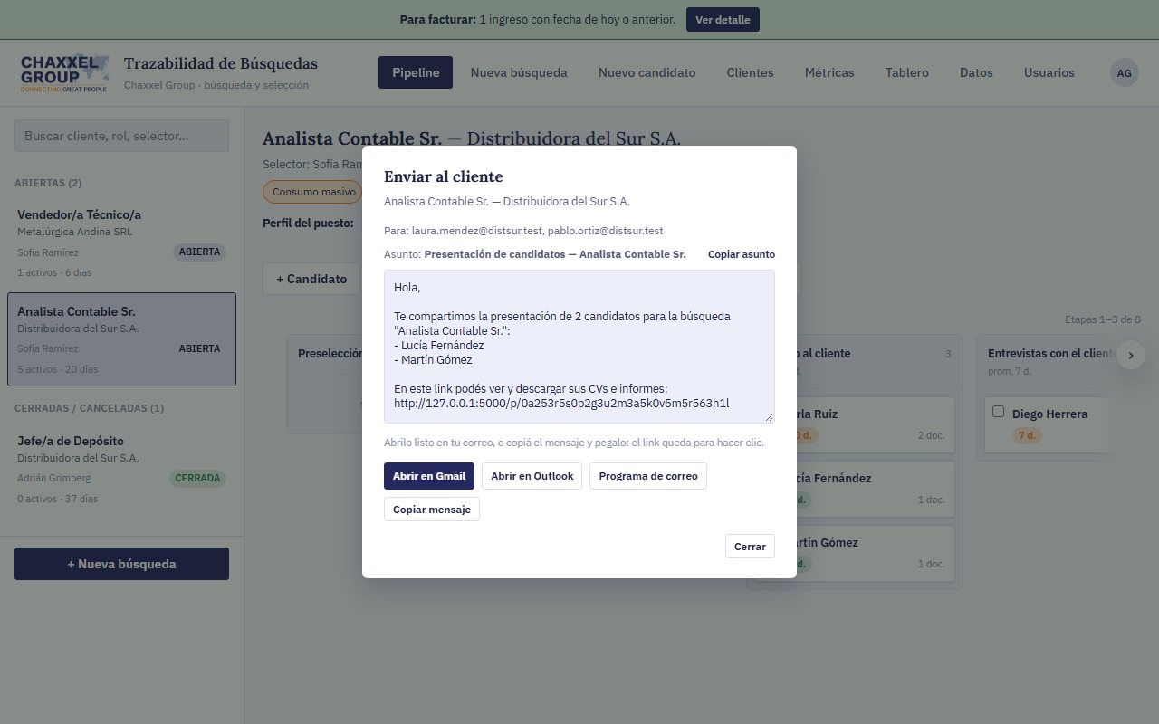Screen dimensions: 1159x724
Task: Click the Consumo masivo tag
Action: point(313,192)
